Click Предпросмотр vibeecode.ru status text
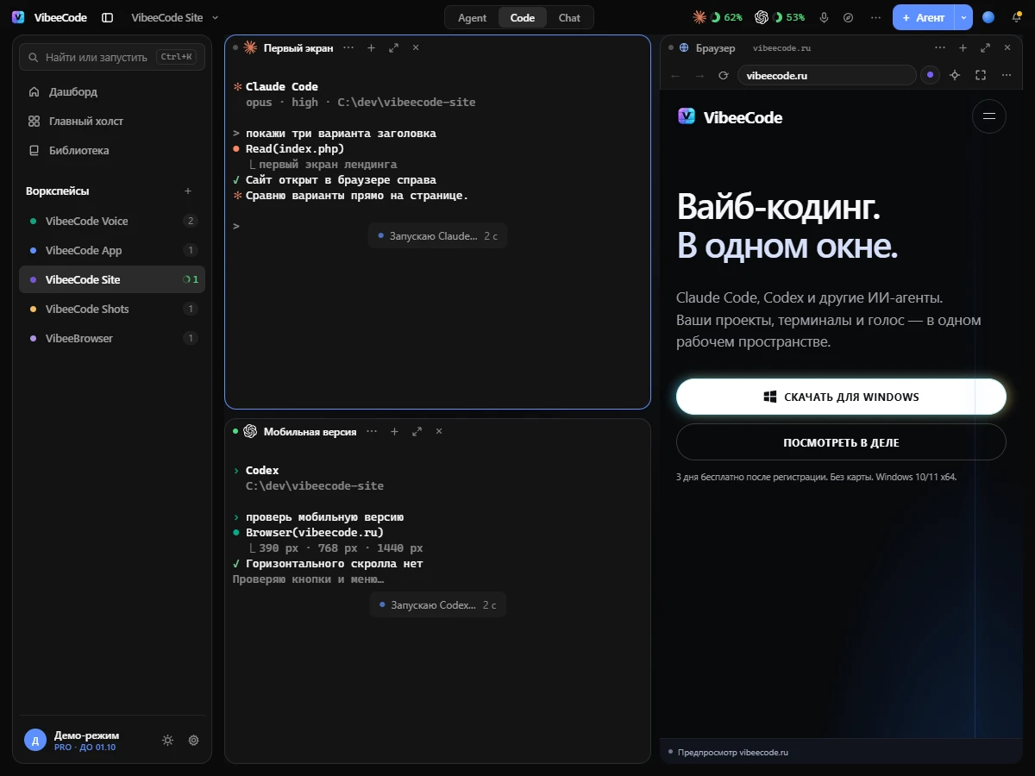The image size is (1035, 776). 733,752
